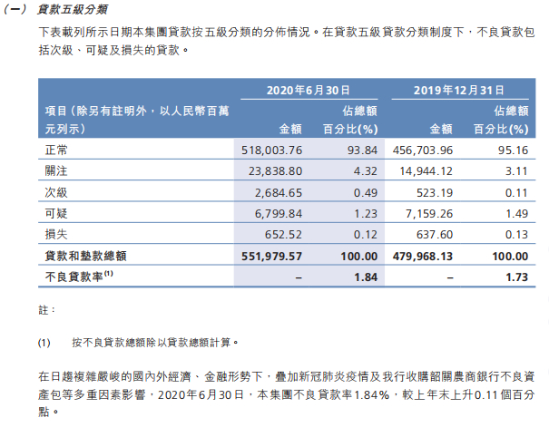549x437 pixels.
Task: Select the NPL ratio 1.73
Action: click(517, 277)
